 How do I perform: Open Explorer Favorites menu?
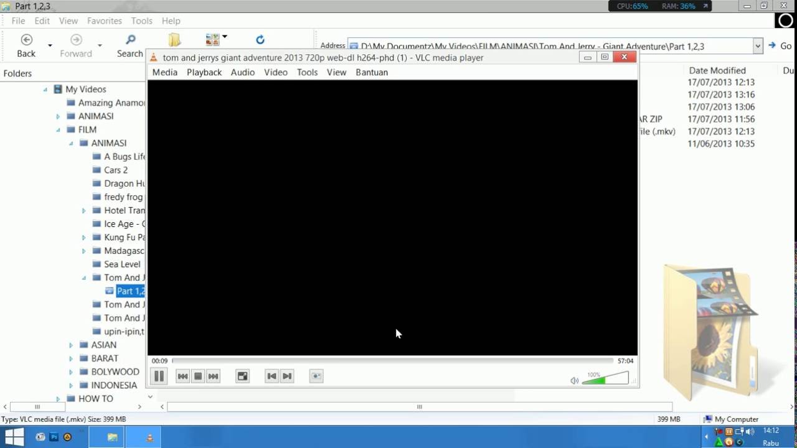pyautogui.click(x=105, y=21)
